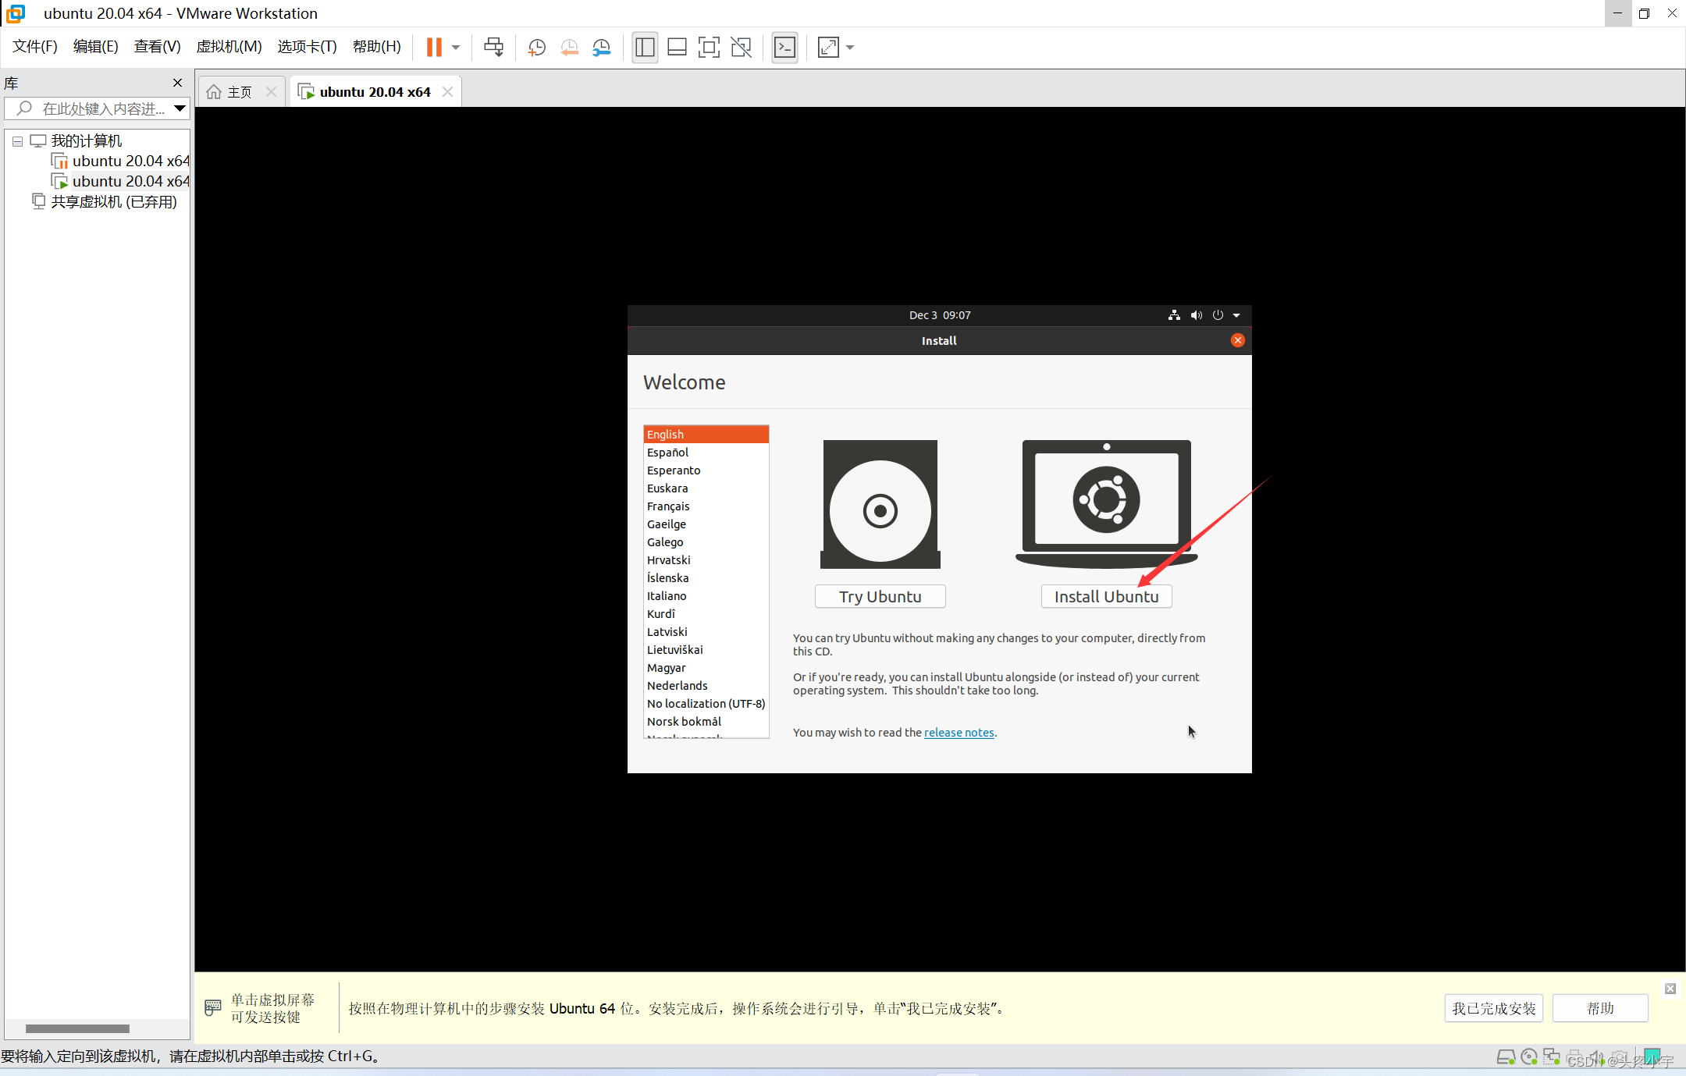Revert to previous snapshot icon

pos(569,48)
